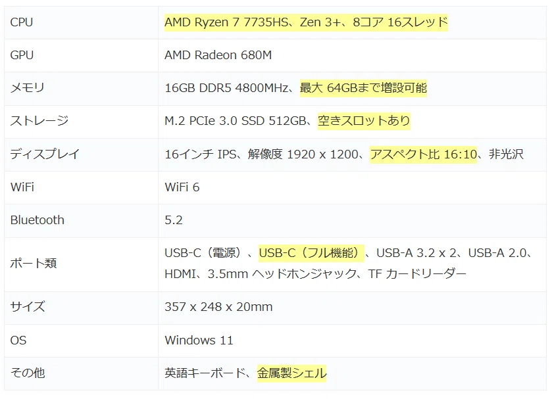This screenshot has height=399, width=552.
Task: Click the highlighted 最大 64GBまで増設可能 text
Action: pyautogui.click(x=363, y=87)
